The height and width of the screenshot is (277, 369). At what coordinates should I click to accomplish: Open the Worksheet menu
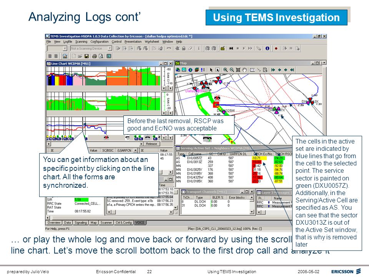point(152,42)
